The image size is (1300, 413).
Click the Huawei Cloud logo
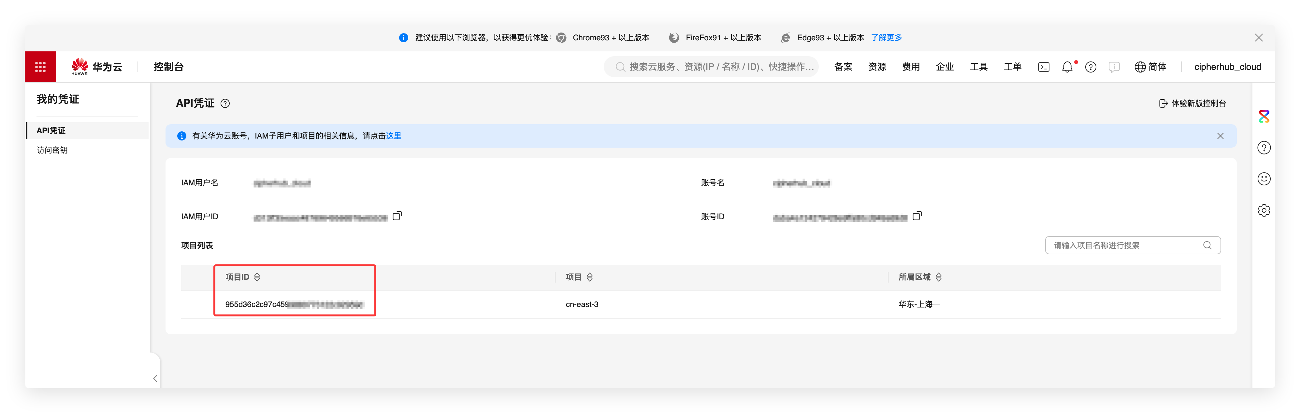pyautogui.click(x=96, y=66)
